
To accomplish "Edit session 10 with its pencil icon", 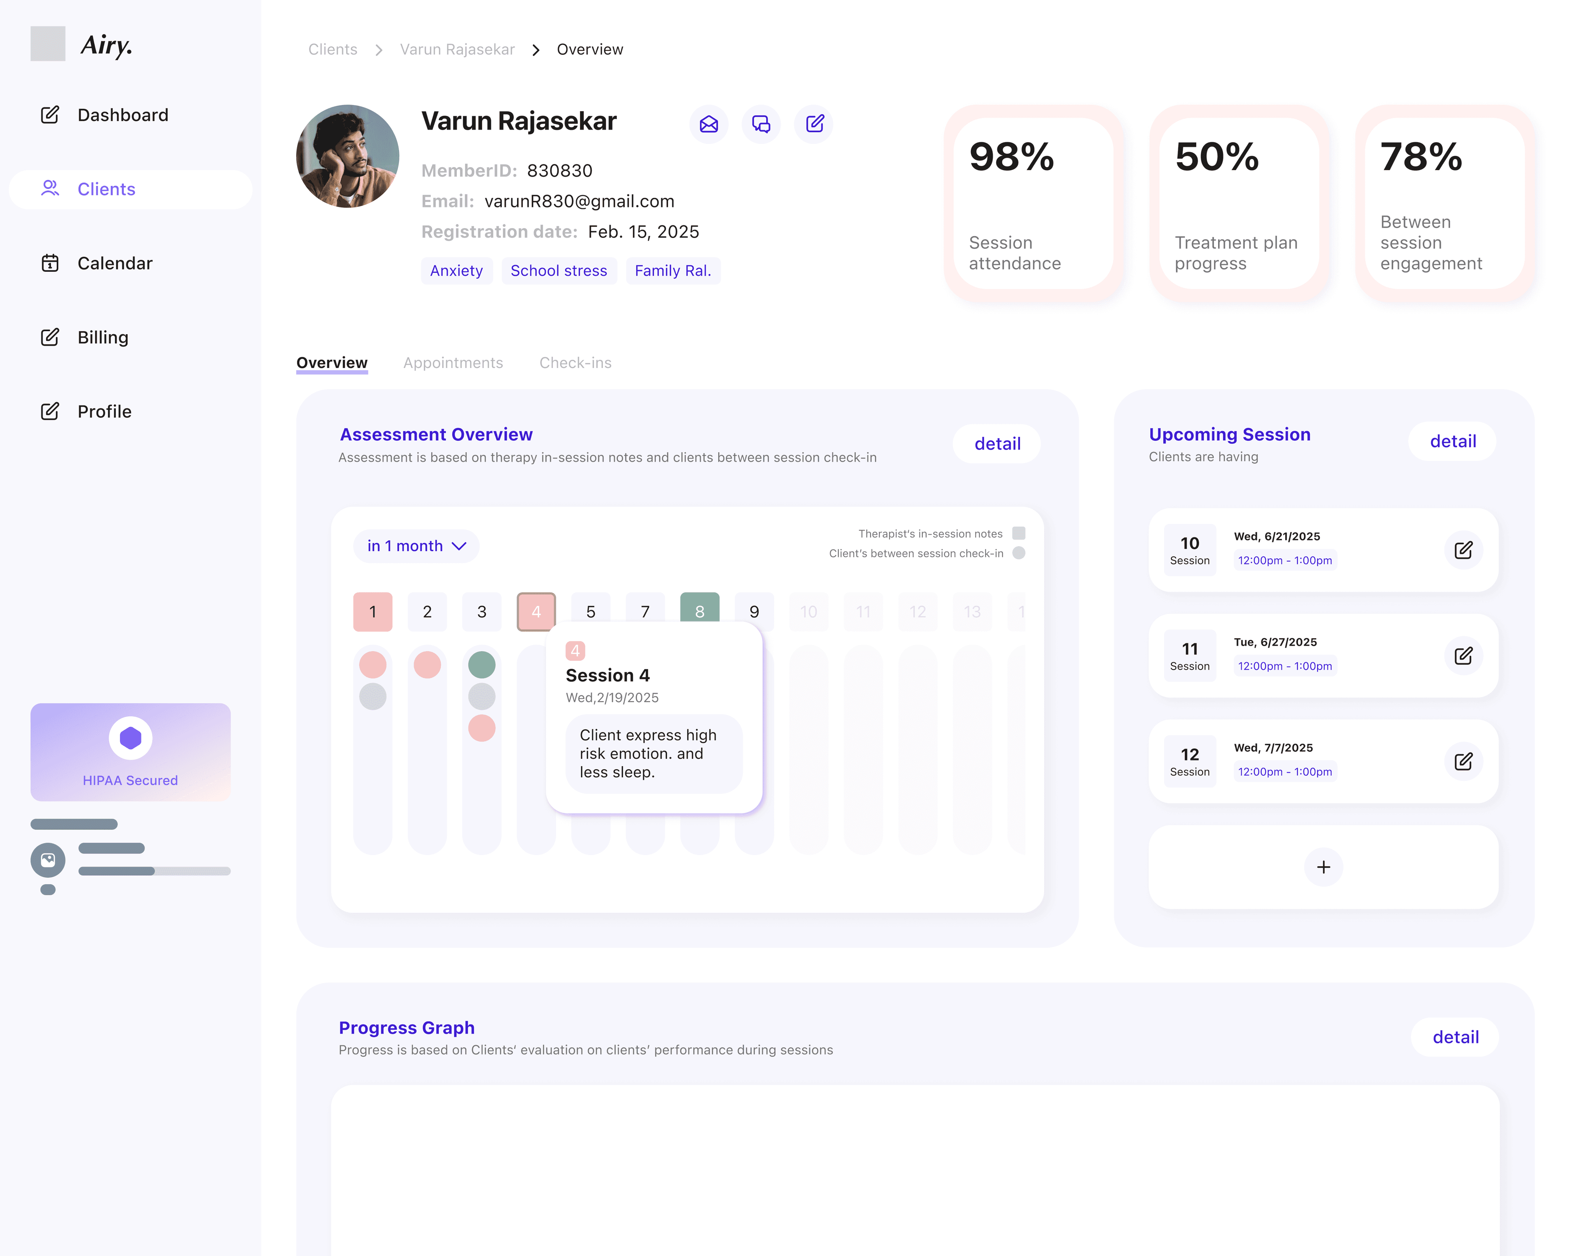I will click(1463, 550).
